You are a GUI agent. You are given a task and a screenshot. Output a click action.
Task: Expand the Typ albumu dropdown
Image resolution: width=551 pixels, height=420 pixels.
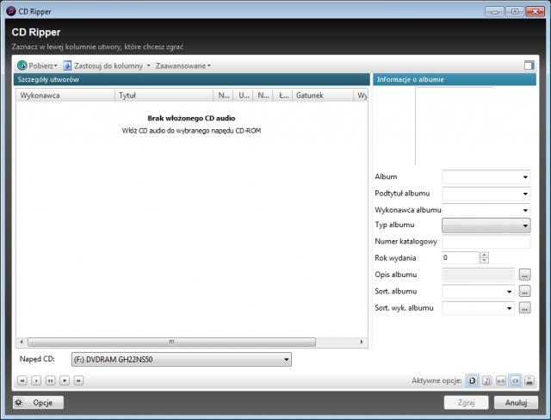pyautogui.click(x=525, y=225)
